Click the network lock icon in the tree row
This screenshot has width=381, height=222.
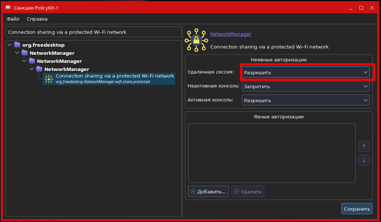(x=48, y=79)
